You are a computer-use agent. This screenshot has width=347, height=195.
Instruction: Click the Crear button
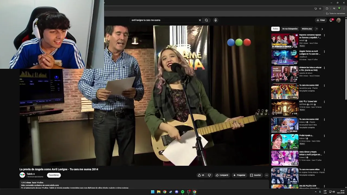[321, 20]
